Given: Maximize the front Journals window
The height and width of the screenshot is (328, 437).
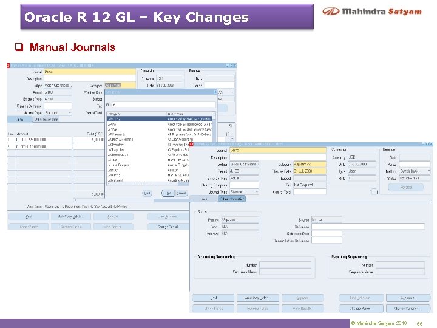Looking at the screenshot, I should pos(427,144).
